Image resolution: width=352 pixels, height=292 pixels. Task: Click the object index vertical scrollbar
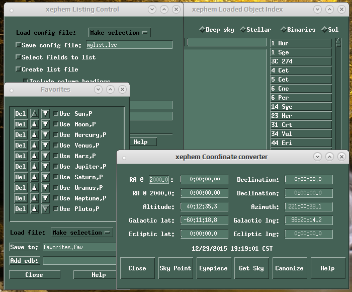tap(338, 93)
